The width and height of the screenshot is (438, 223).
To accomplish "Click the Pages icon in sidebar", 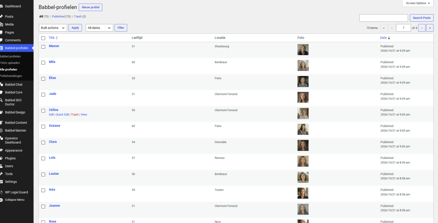I will coord(1,32).
